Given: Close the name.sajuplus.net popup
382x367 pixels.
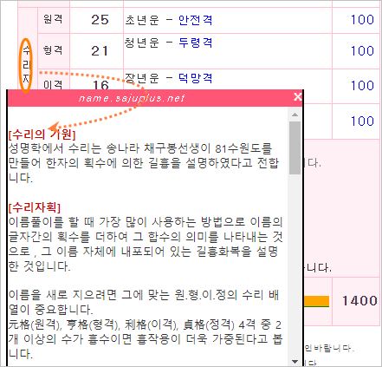Looking at the screenshot, I should [x=298, y=97].
